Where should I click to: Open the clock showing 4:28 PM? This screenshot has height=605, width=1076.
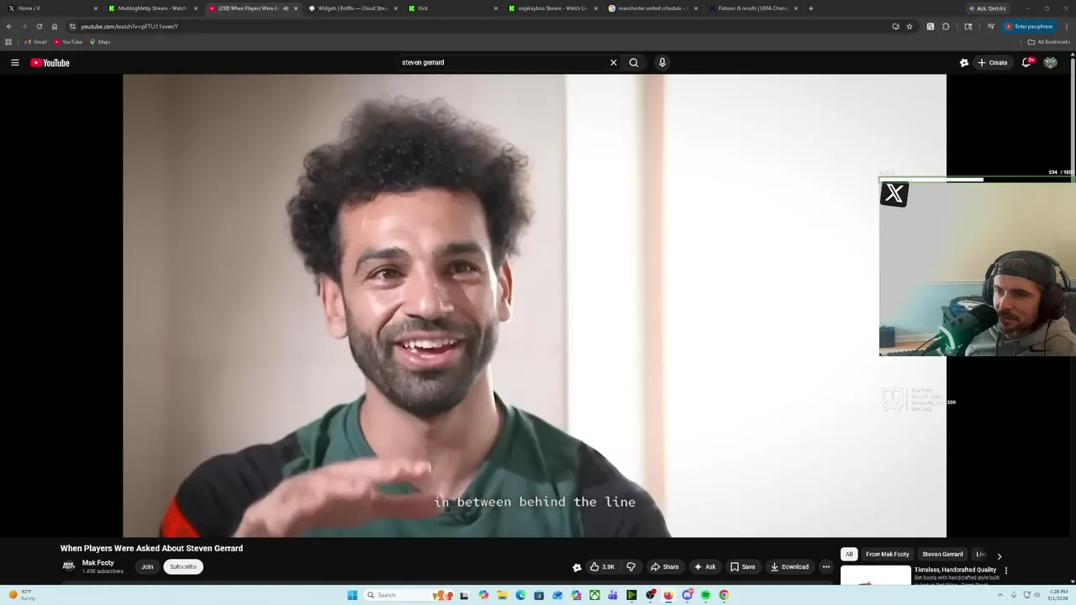click(1058, 595)
